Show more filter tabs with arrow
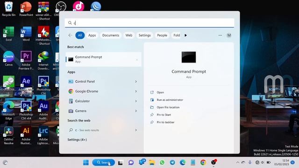Image resolution: width=299 pixels, height=168 pixels. click(185, 35)
